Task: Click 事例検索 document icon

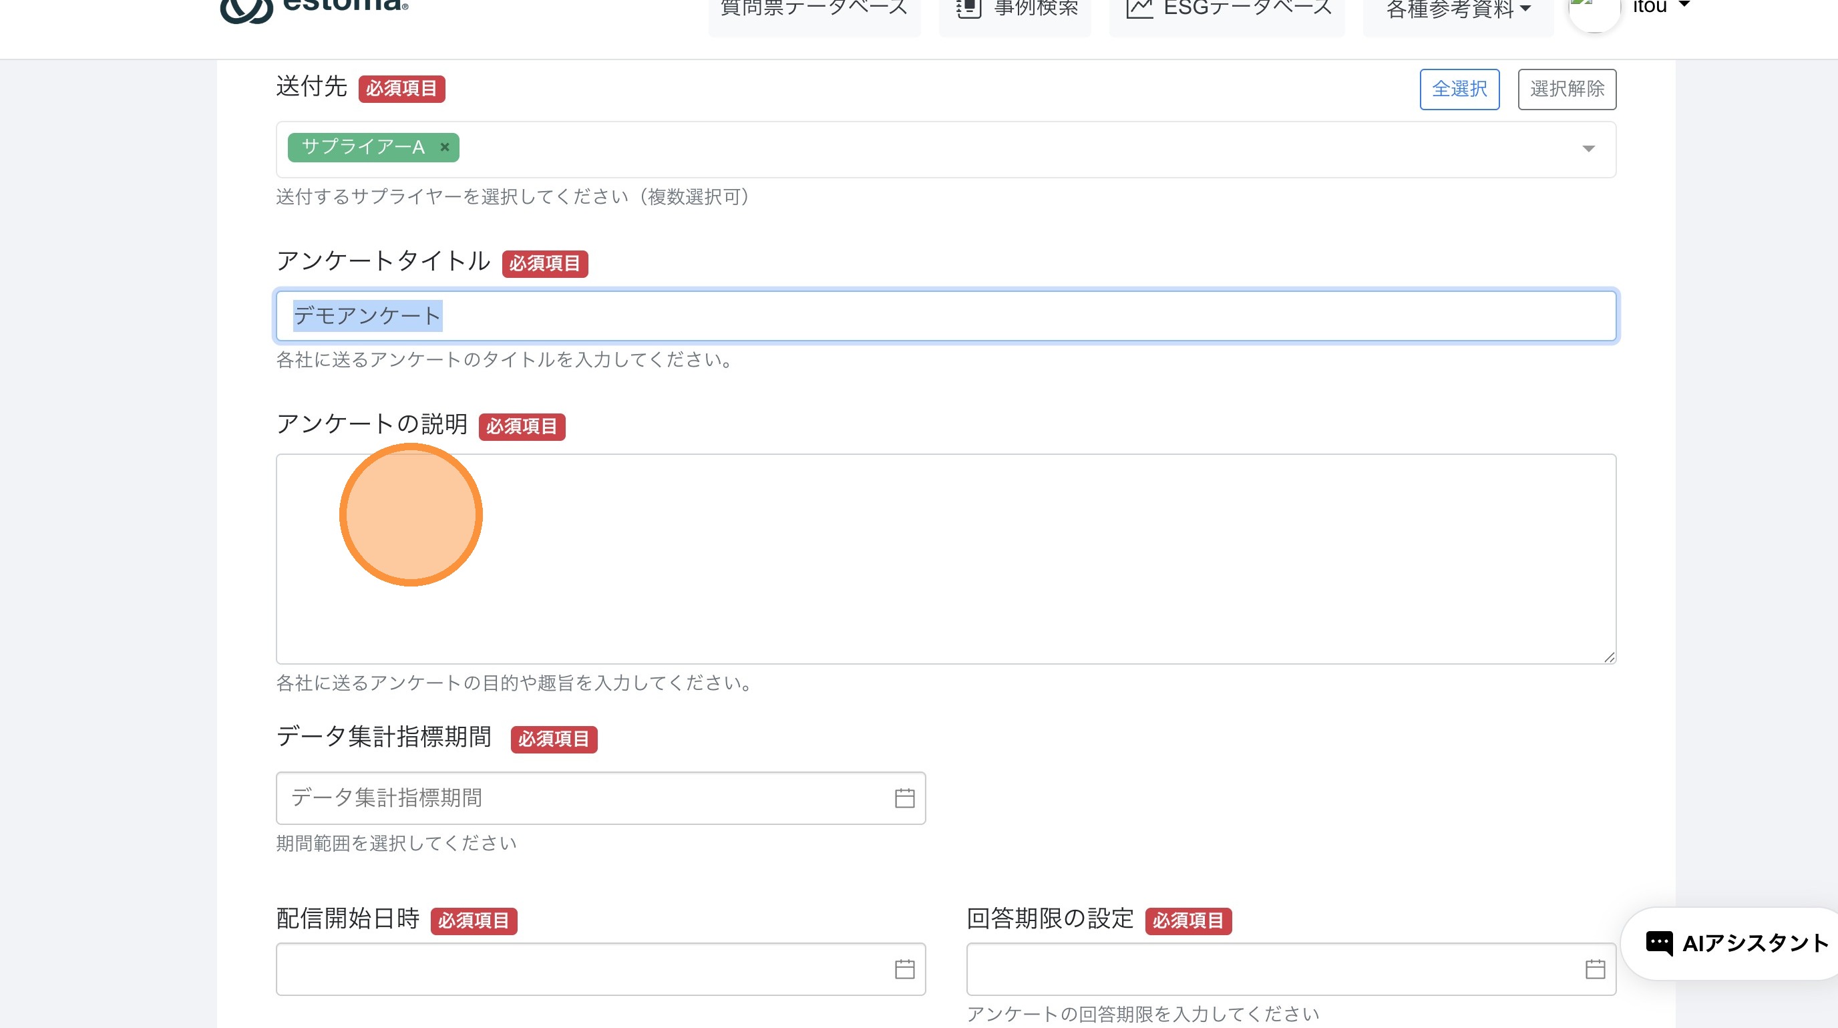Action: (x=969, y=9)
